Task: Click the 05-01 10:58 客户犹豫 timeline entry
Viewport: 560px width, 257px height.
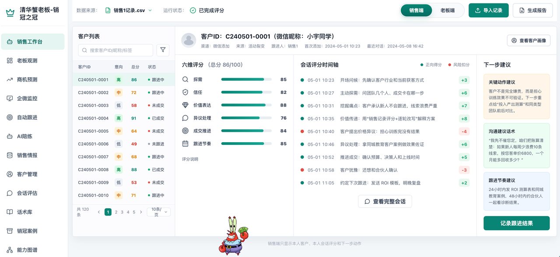Action: click(x=385, y=170)
